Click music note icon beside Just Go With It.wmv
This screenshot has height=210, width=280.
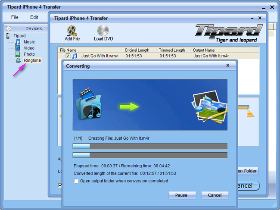(x=75, y=56)
